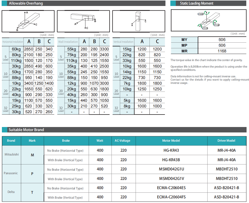The height and width of the screenshot is (203, 249).
Task: Click the wall installation overhang diagram
Action: click(x=84, y=21)
